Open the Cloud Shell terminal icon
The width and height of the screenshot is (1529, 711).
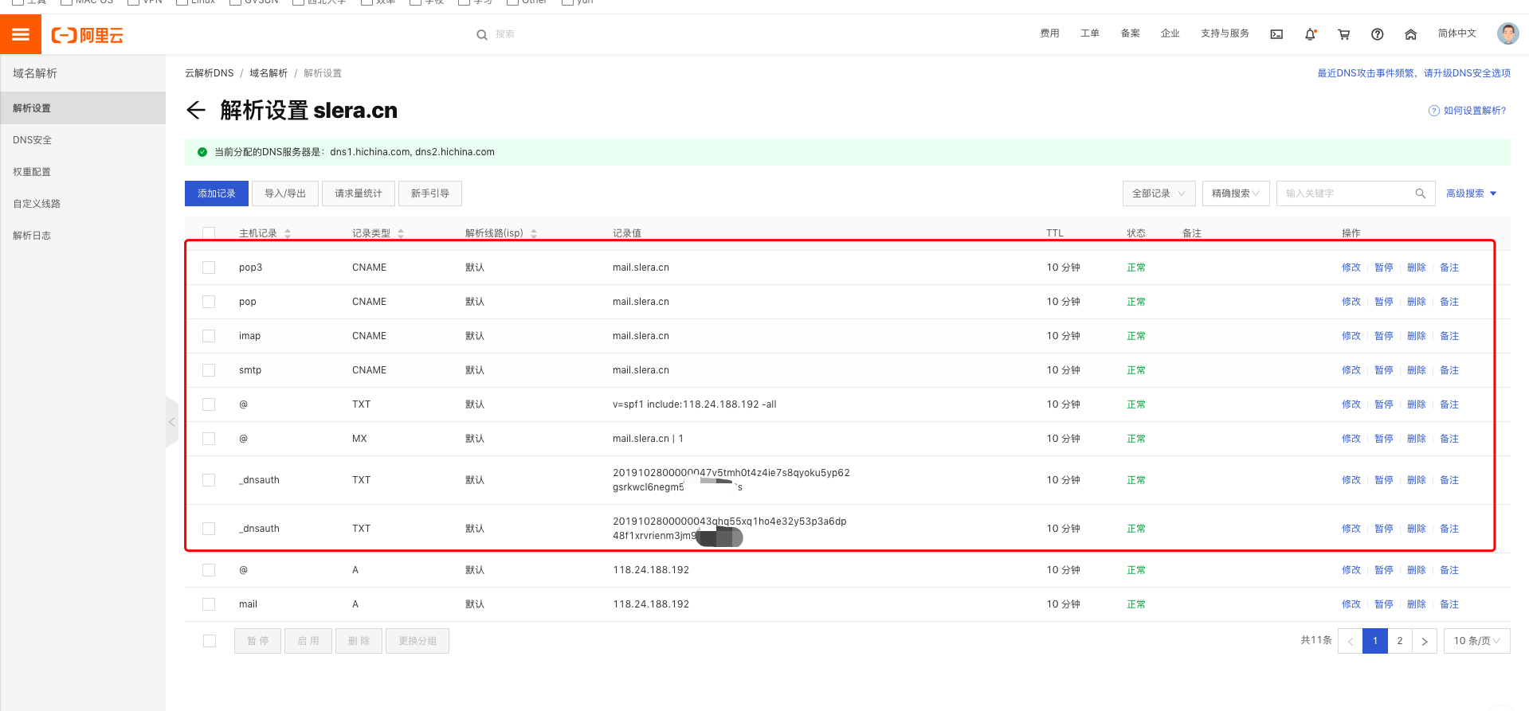pyautogui.click(x=1276, y=34)
